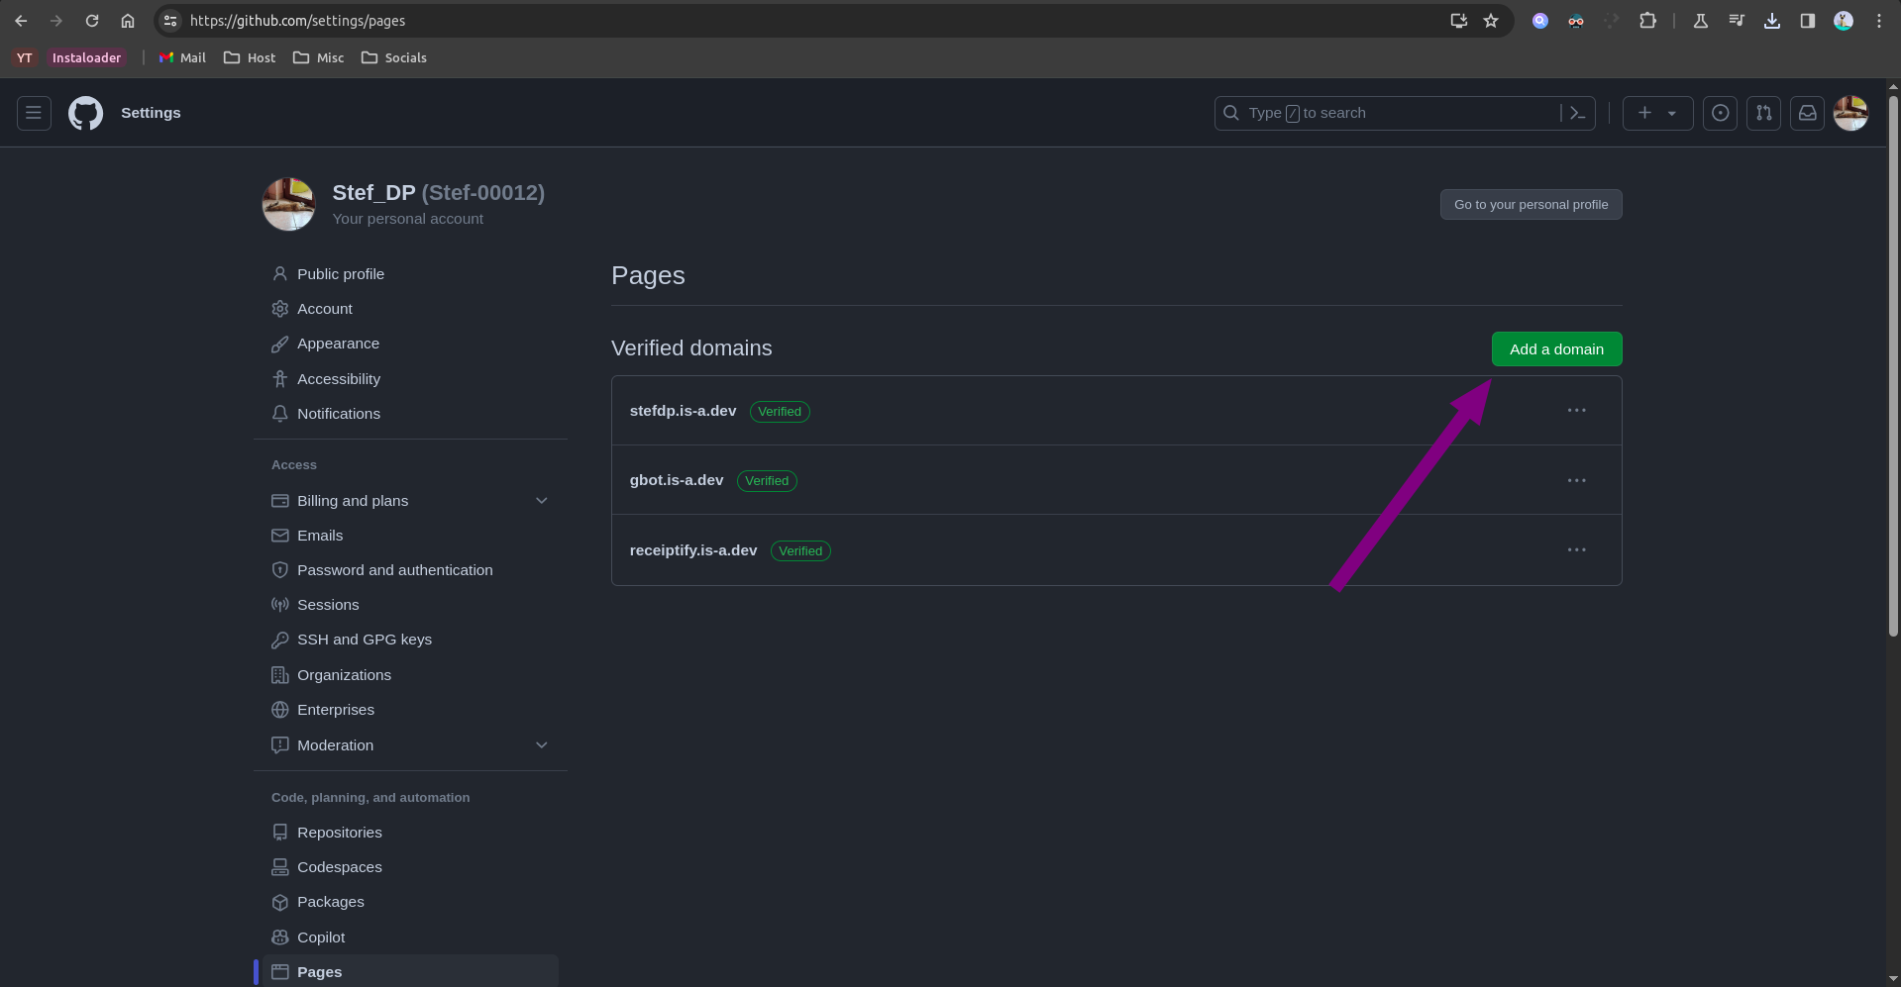Viewport: 1901px width, 987px height.
Task: Open the command palette icon
Action: pyautogui.click(x=1577, y=113)
